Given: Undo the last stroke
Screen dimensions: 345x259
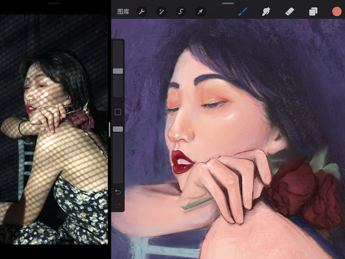Looking at the screenshot, I should 118,192.
